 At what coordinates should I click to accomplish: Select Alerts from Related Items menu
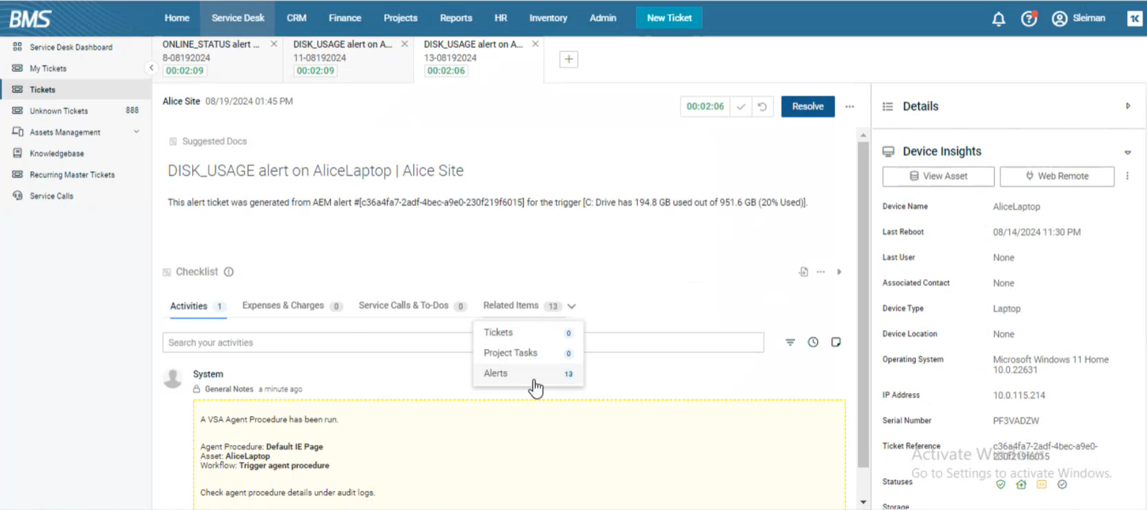pos(496,373)
